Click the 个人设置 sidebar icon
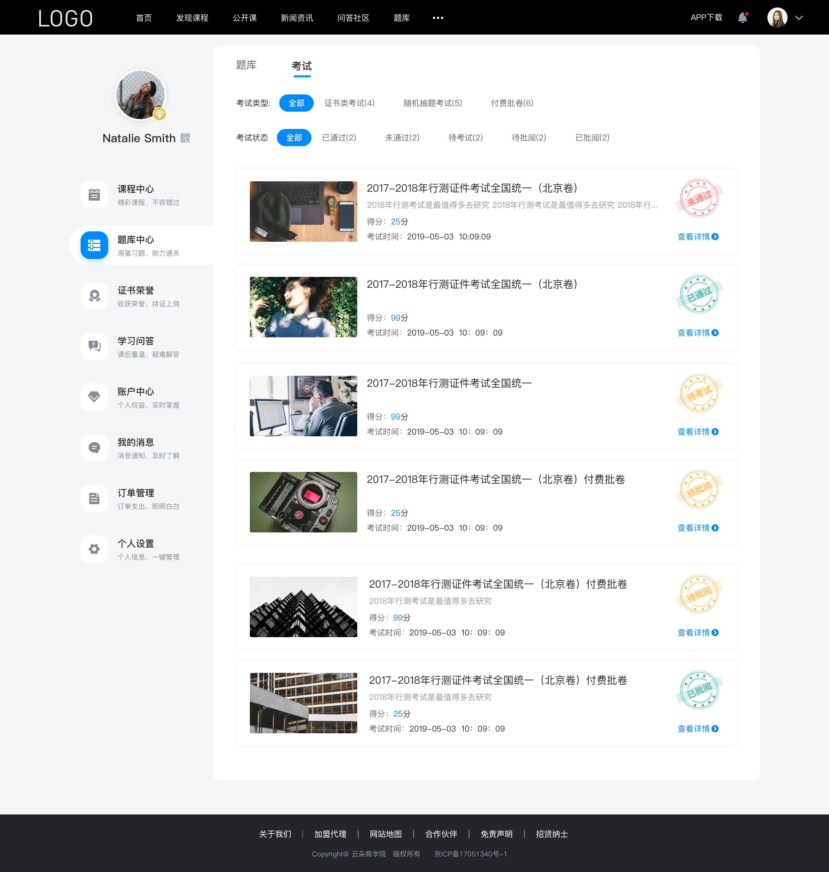This screenshot has width=829, height=872. (94, 547)
